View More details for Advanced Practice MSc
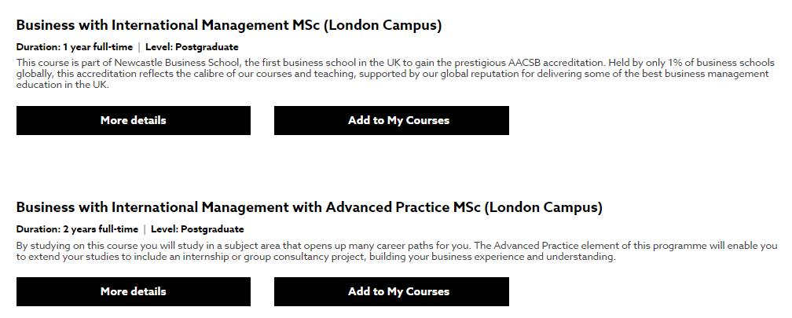Viewport: 792px width, 318px height. tap(133, 291)
